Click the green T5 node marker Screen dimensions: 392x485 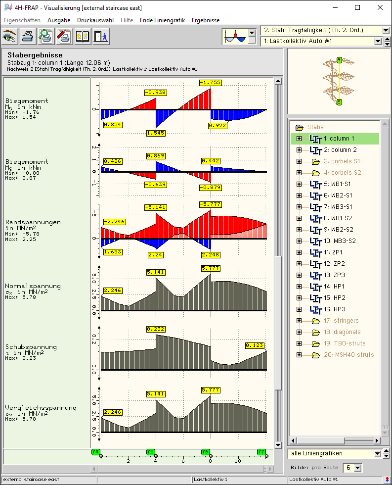[x=151, y=452]
